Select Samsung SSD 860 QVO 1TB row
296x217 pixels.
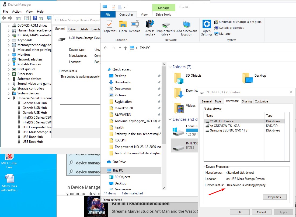244,130
